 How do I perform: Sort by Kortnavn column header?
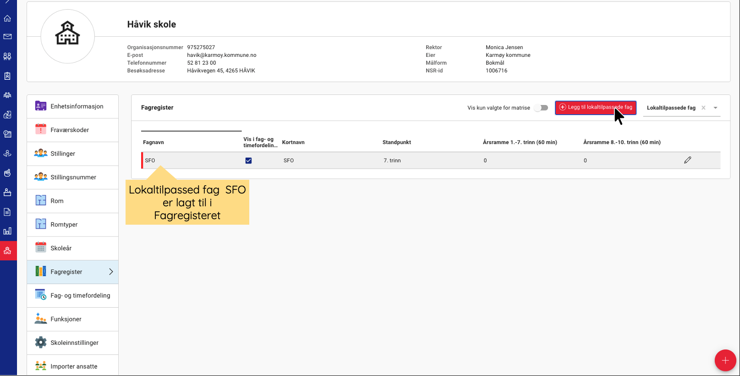point(293,143)
